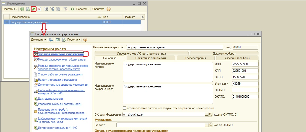Click the magnifier icon beside Субъект Федерации
306x132 pixels.
[210, 115]
